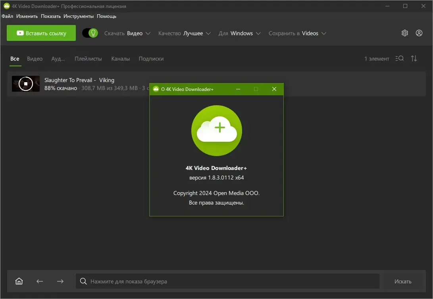The image size is (433, 299).
Task: Select the Все tab
Action: click(x=15, y=59)
